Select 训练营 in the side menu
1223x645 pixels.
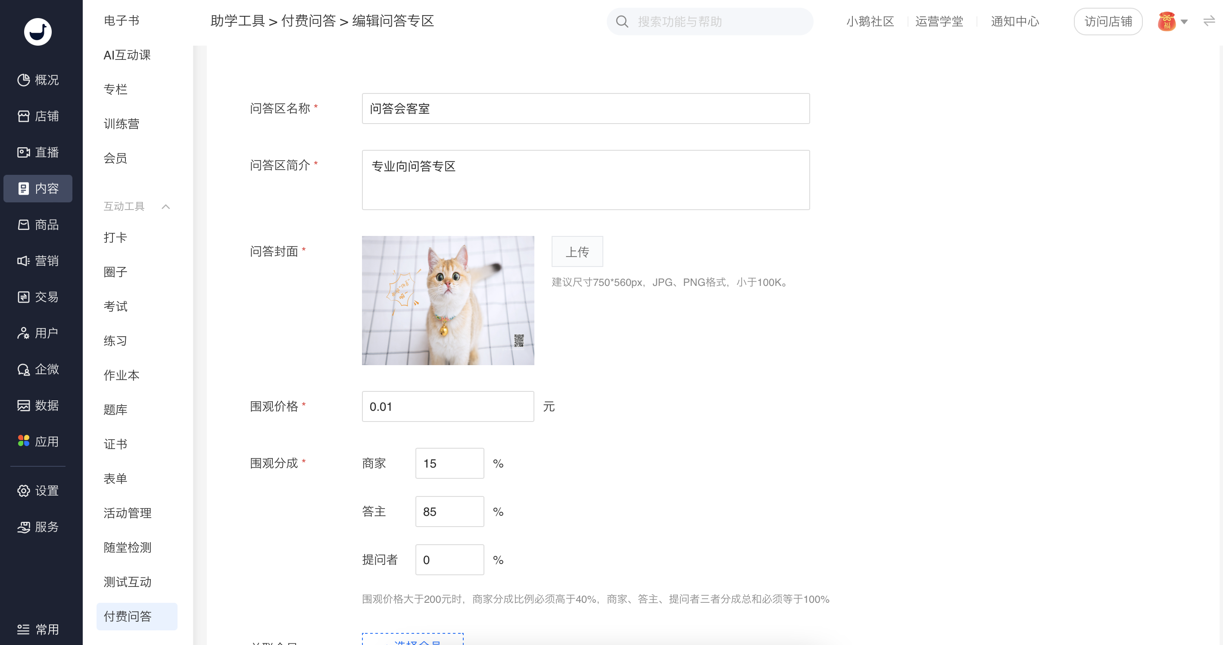122,124
